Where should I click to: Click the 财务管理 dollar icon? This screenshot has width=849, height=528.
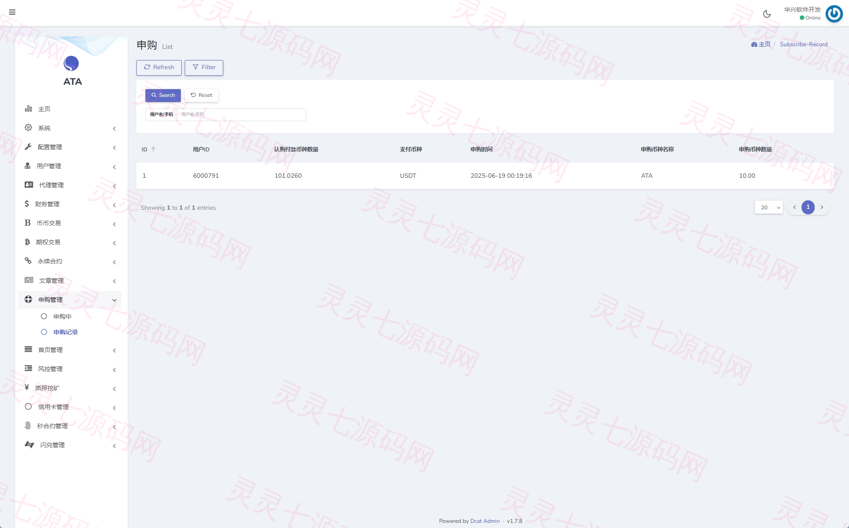(x=27, y=204)
